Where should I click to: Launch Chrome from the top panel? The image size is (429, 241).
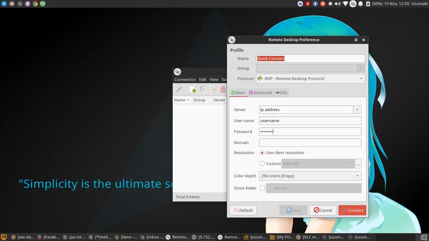point(35,4)
